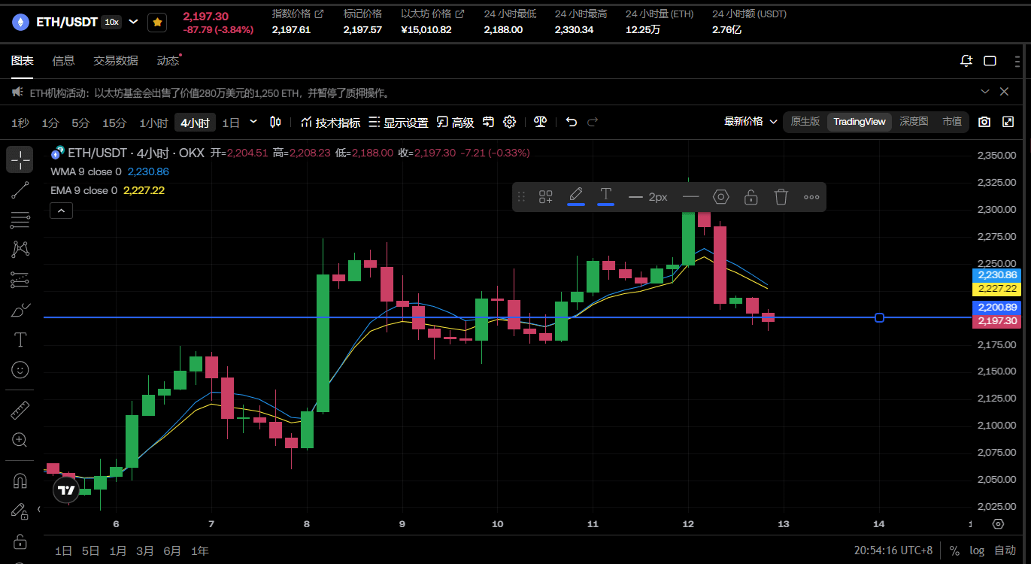Delete drawing with trash icon

pos(781,197)
